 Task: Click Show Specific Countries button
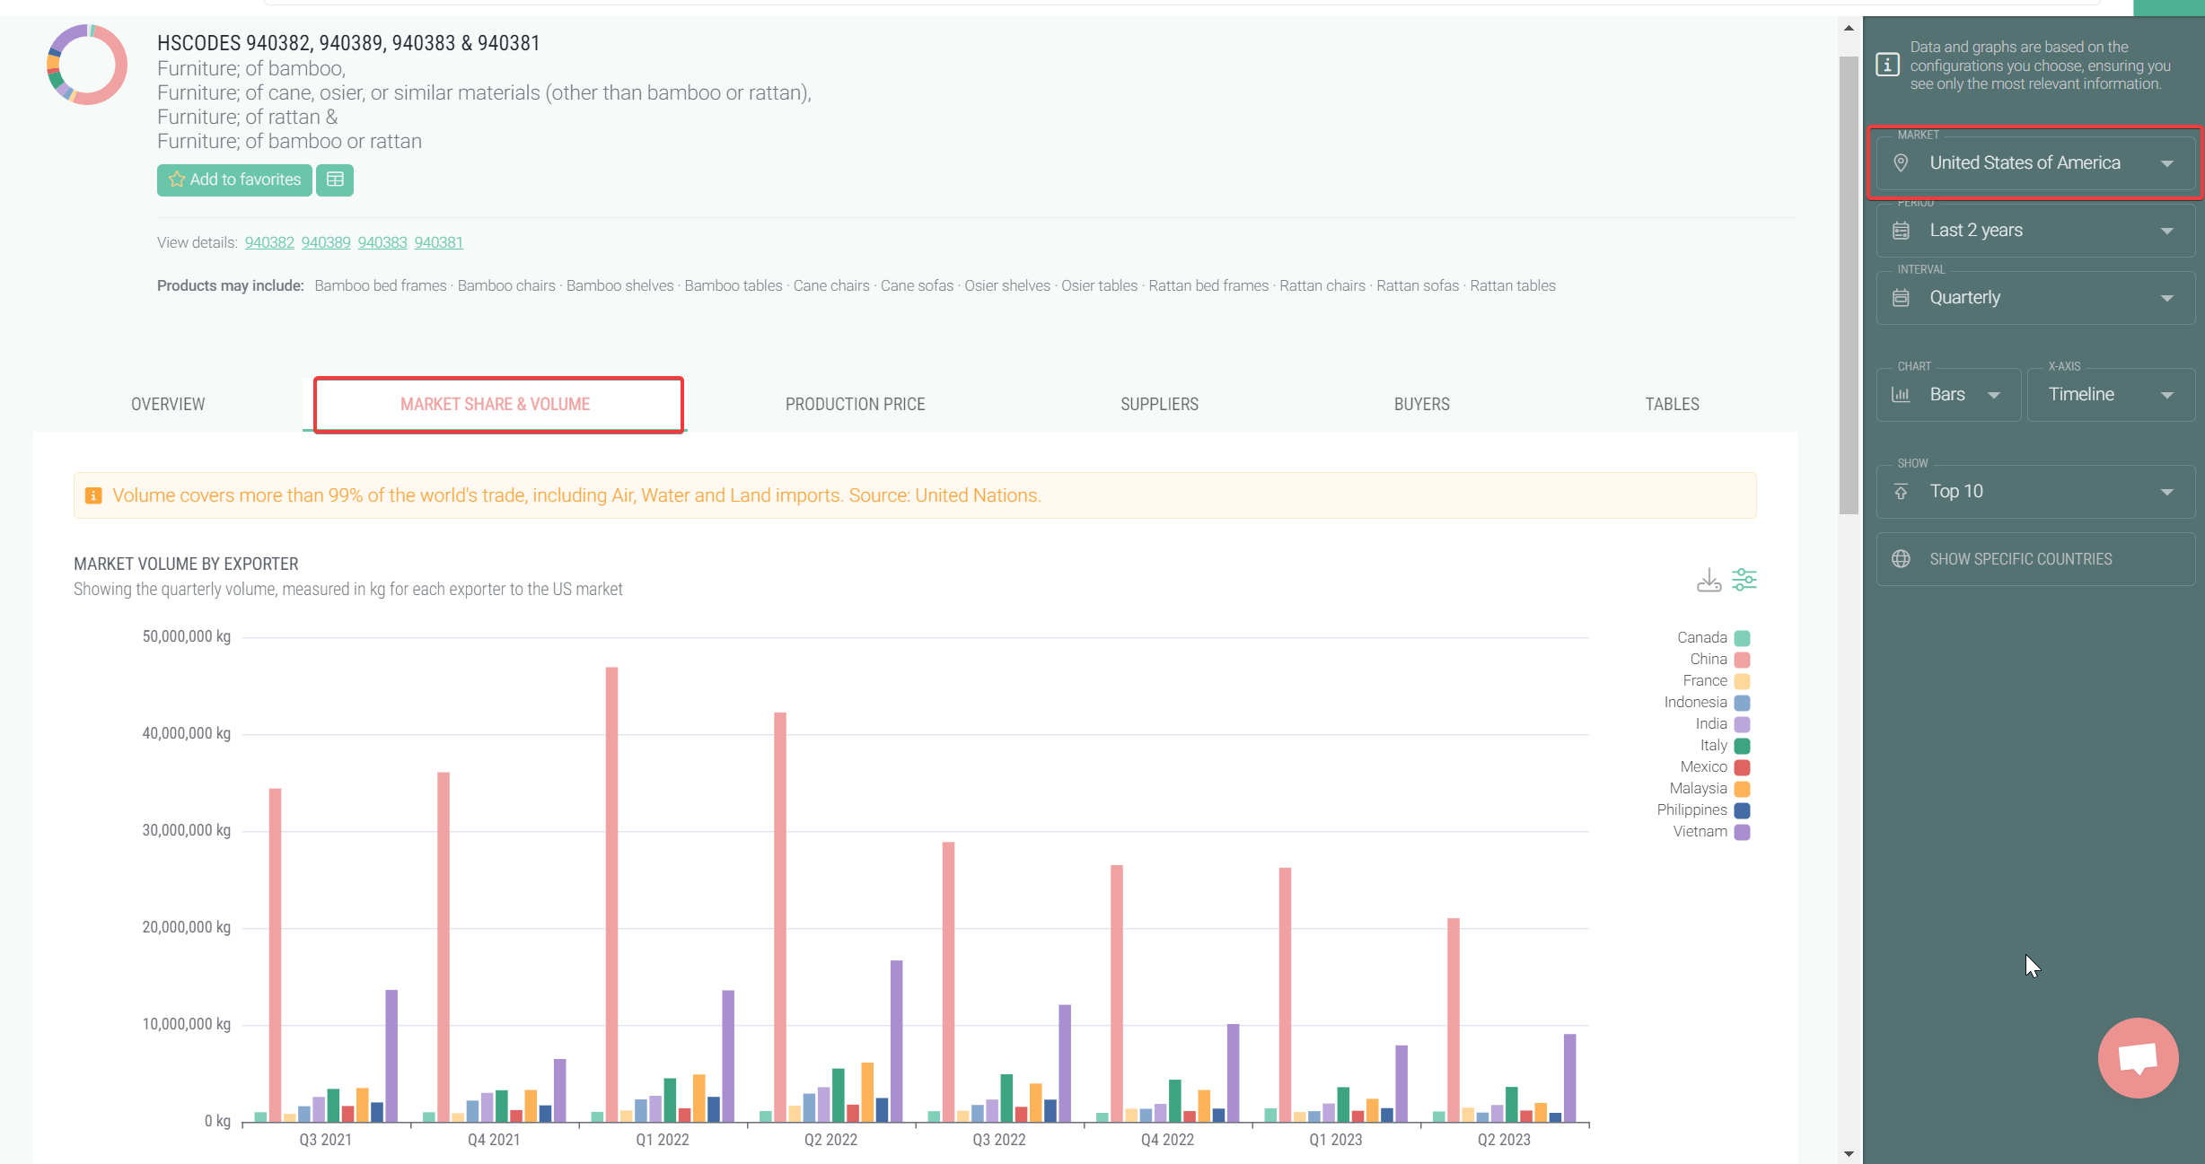pyautogui.click(x=2035, y=558)
